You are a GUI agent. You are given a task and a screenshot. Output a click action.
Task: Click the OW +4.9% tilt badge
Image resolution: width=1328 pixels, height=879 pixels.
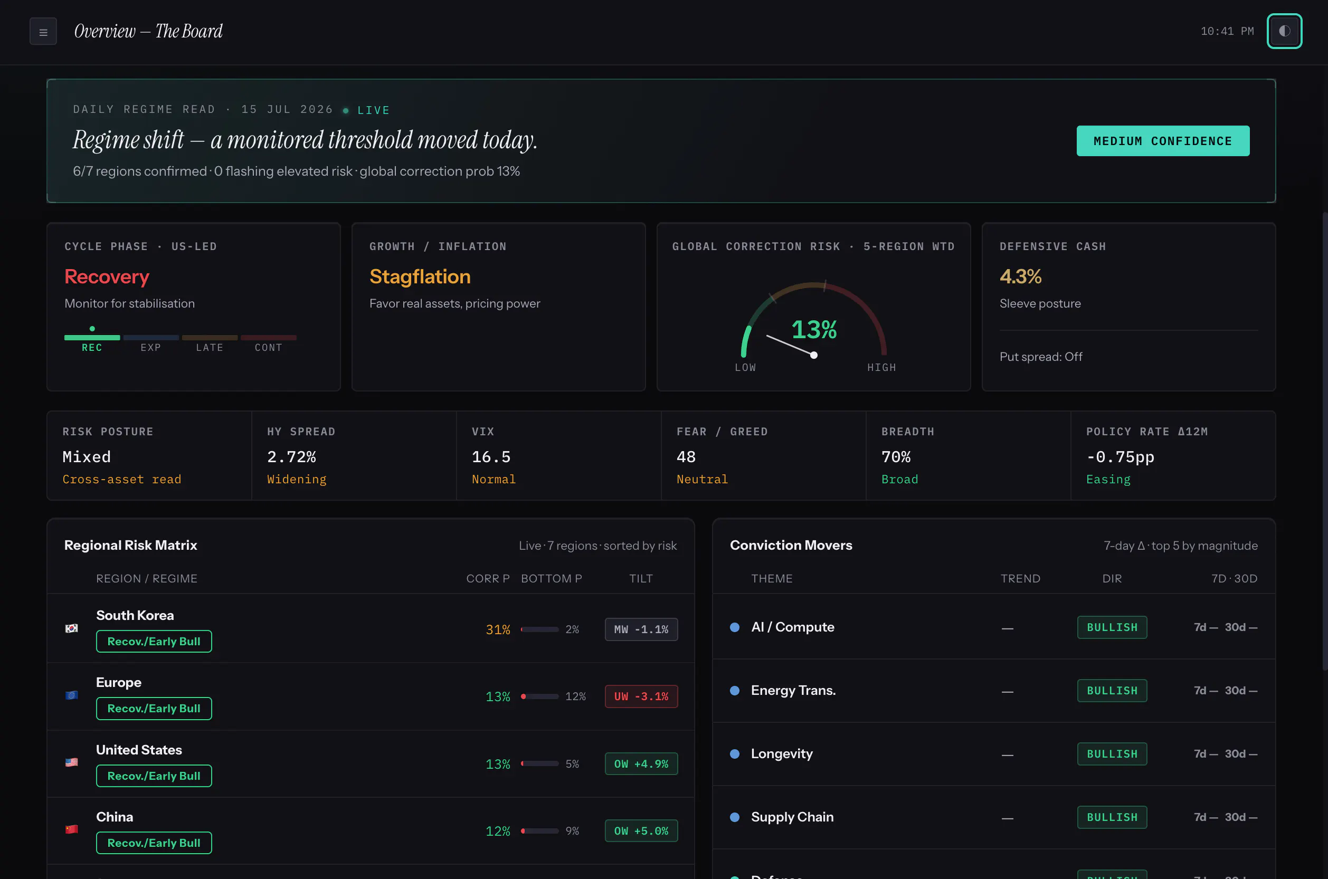641,763
